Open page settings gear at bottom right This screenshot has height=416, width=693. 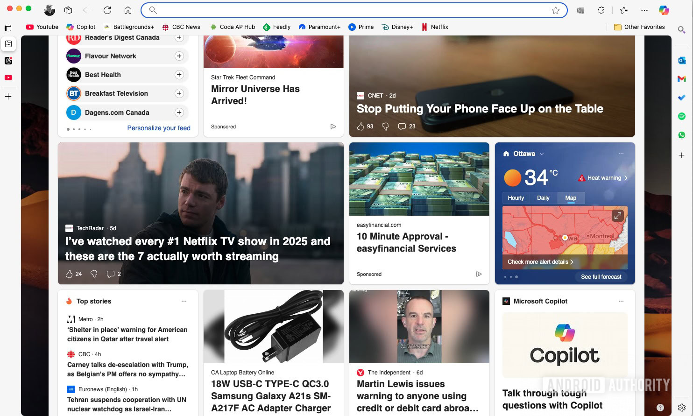tap(681, 407)
